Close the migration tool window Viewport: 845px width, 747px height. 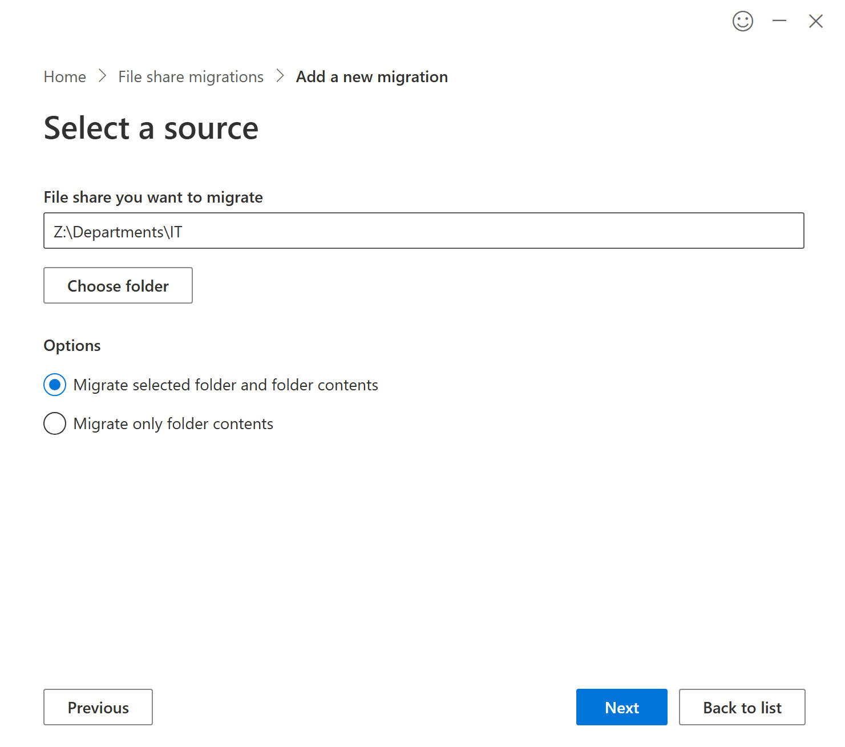click(815, 21)
